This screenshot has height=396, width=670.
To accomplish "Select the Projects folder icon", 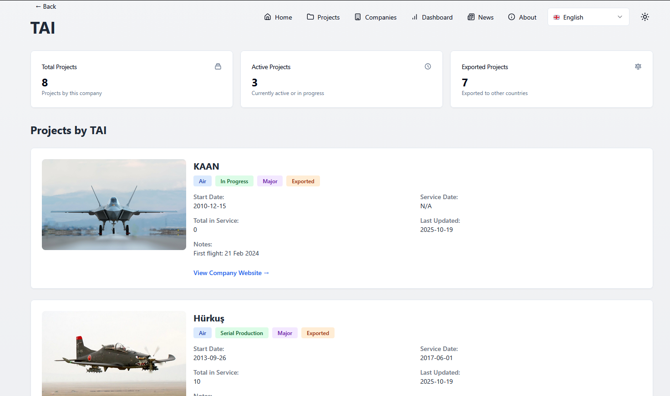I will [x=310, y=17].
